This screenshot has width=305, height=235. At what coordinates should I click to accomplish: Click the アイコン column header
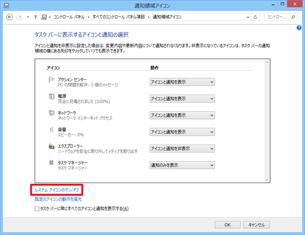[53, 68]
